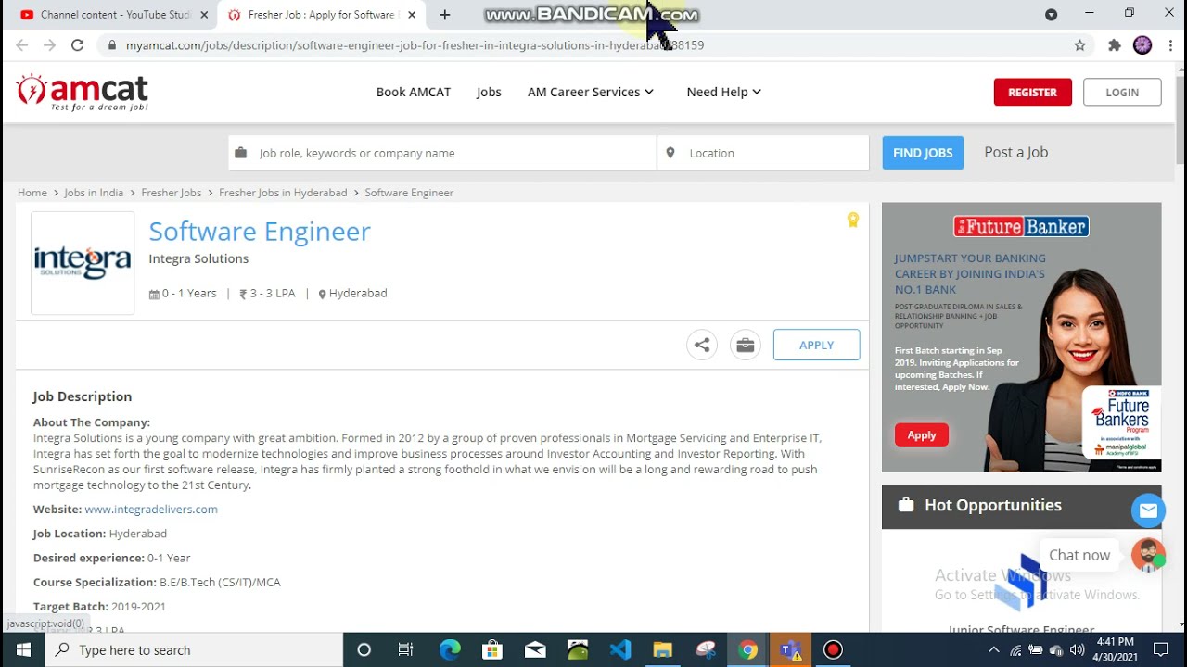
Task: Expand AM Career Services menu
Action: tap(591, 92)
